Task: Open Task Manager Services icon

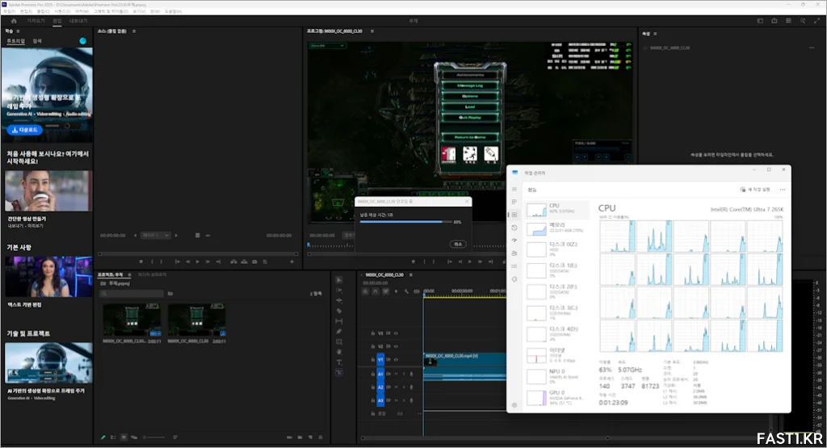Action: coord(514,279)
